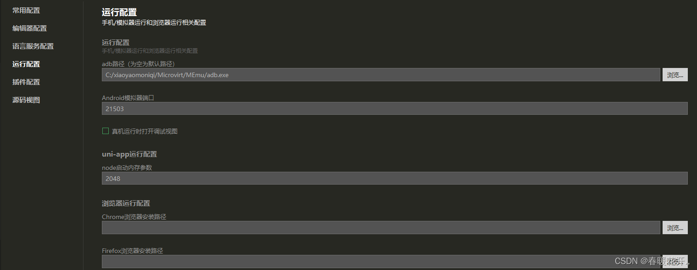This screenshot has width=697, height=270.
Task: Click 浏览... next to the adb path
Action: (675, 75)
